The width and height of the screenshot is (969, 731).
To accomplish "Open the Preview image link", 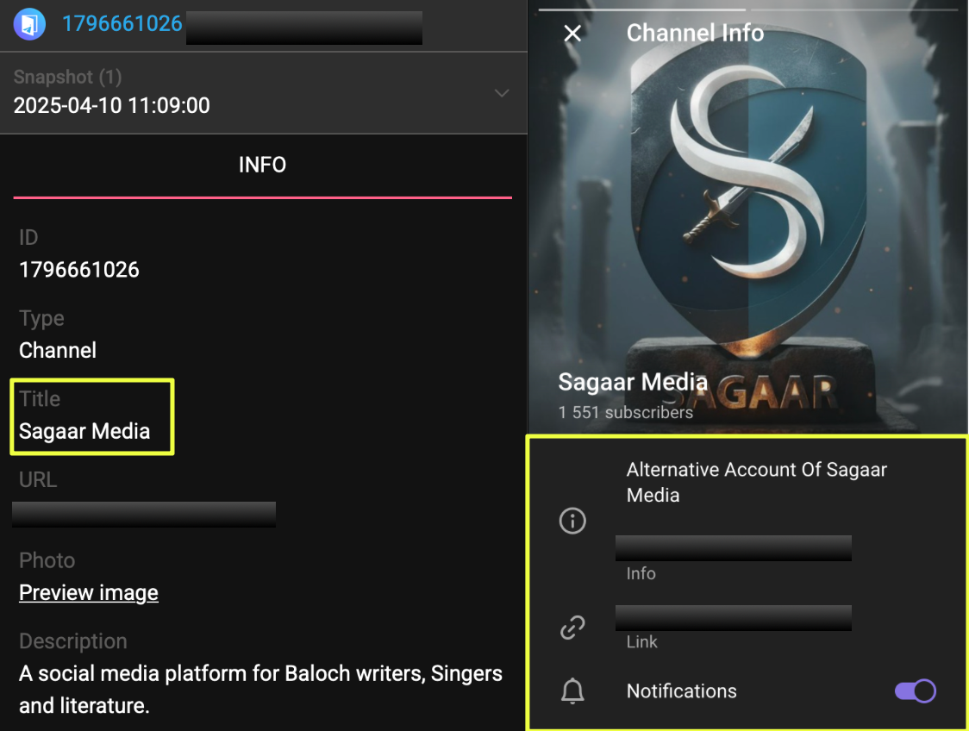I will pos(89,593).
